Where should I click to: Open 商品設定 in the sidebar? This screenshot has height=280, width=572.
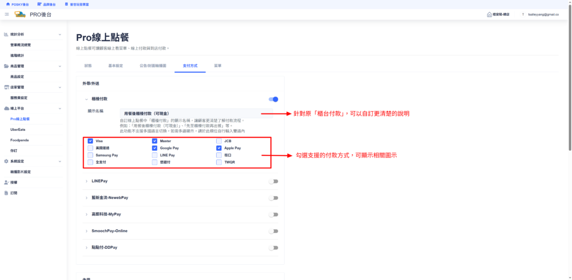click(x=17, y=77)
